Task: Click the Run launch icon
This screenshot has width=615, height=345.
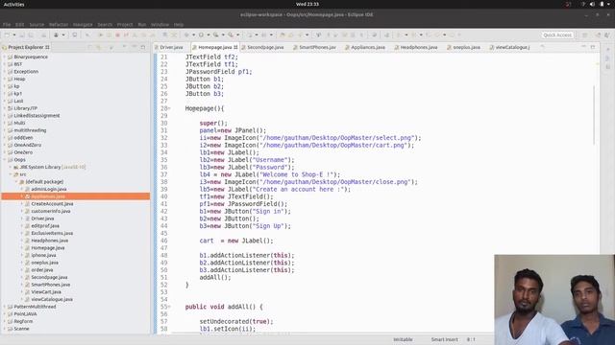Action: coord(201,34)
